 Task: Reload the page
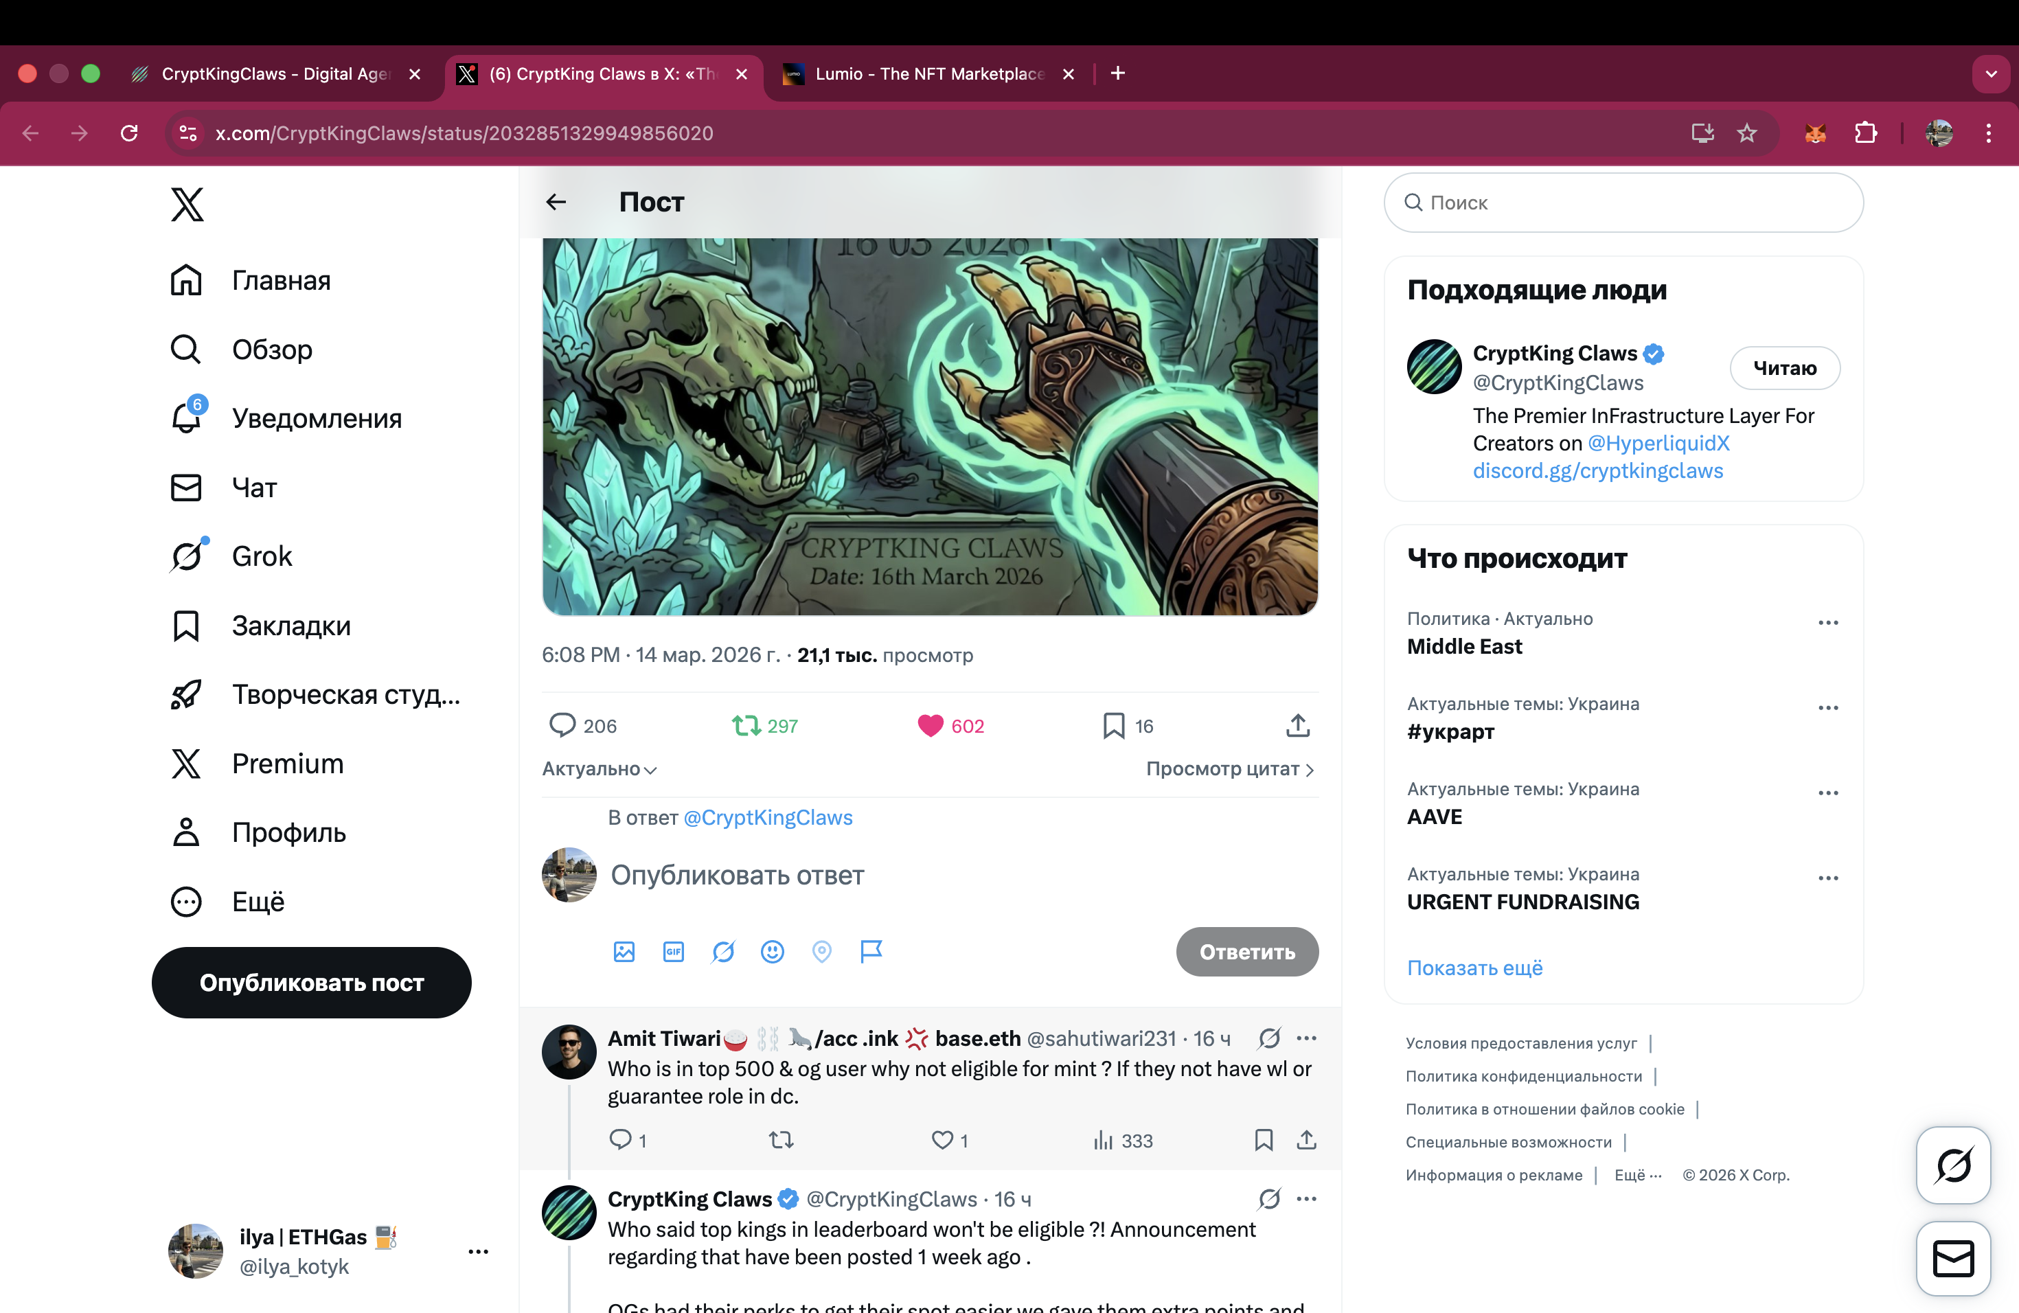click(129, 133)
